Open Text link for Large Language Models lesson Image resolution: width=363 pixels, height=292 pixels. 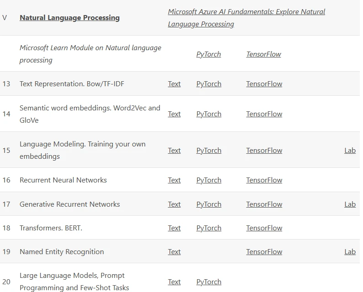tap(174, 282)
